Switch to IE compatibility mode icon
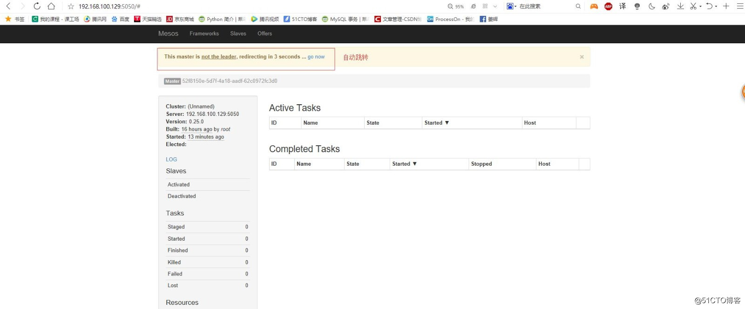The image size is (745, 309). coord(473,7)
